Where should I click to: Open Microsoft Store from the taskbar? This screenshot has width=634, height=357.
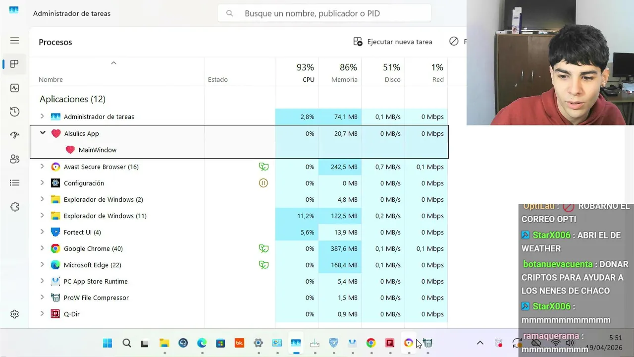coord(220,343)
